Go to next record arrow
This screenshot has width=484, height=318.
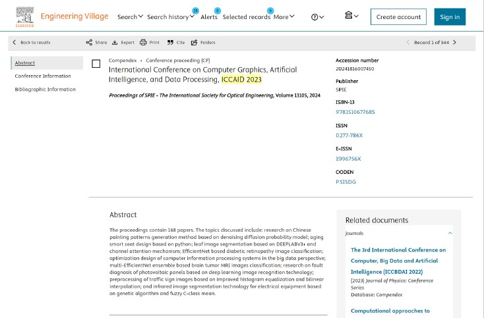pos(454,43)
